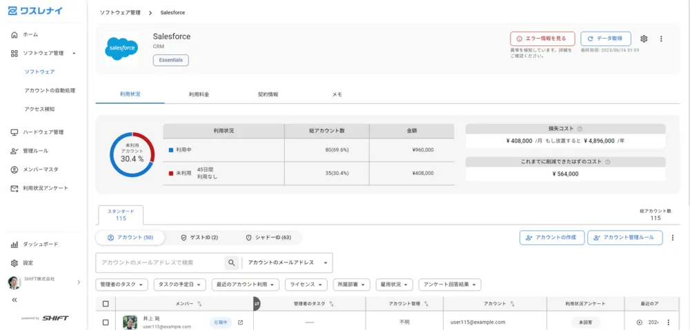Click アカウント管理ルール button
The image size is (690, 330).
click(x=625, y=238)
